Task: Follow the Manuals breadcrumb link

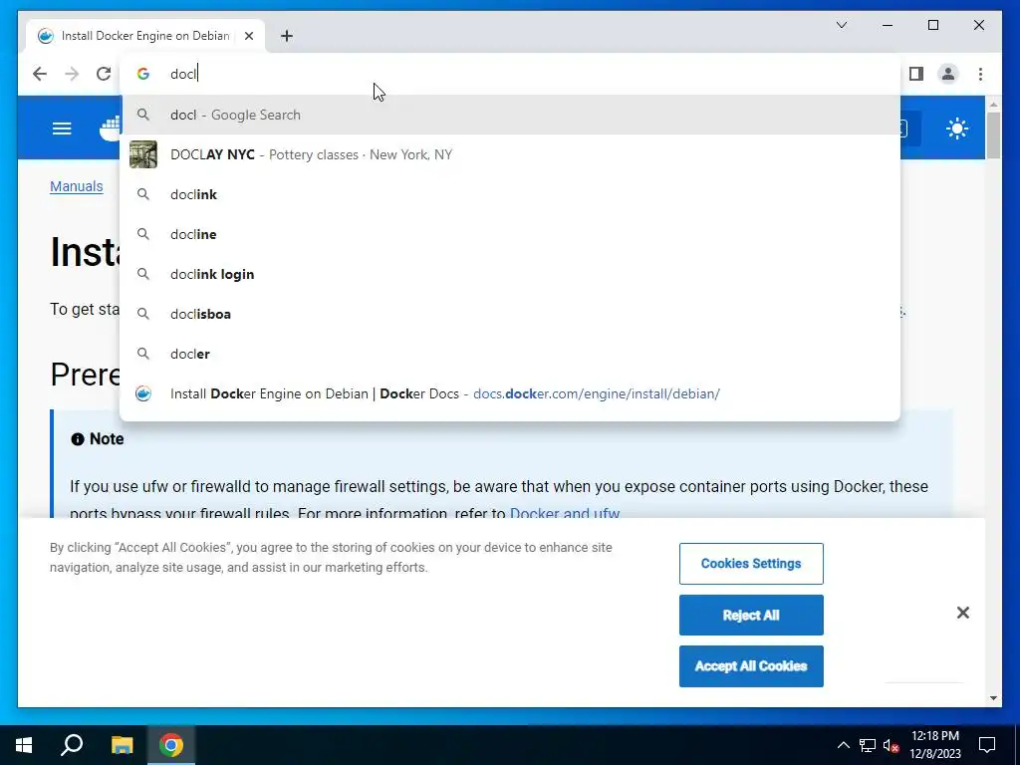Action: 76,186
